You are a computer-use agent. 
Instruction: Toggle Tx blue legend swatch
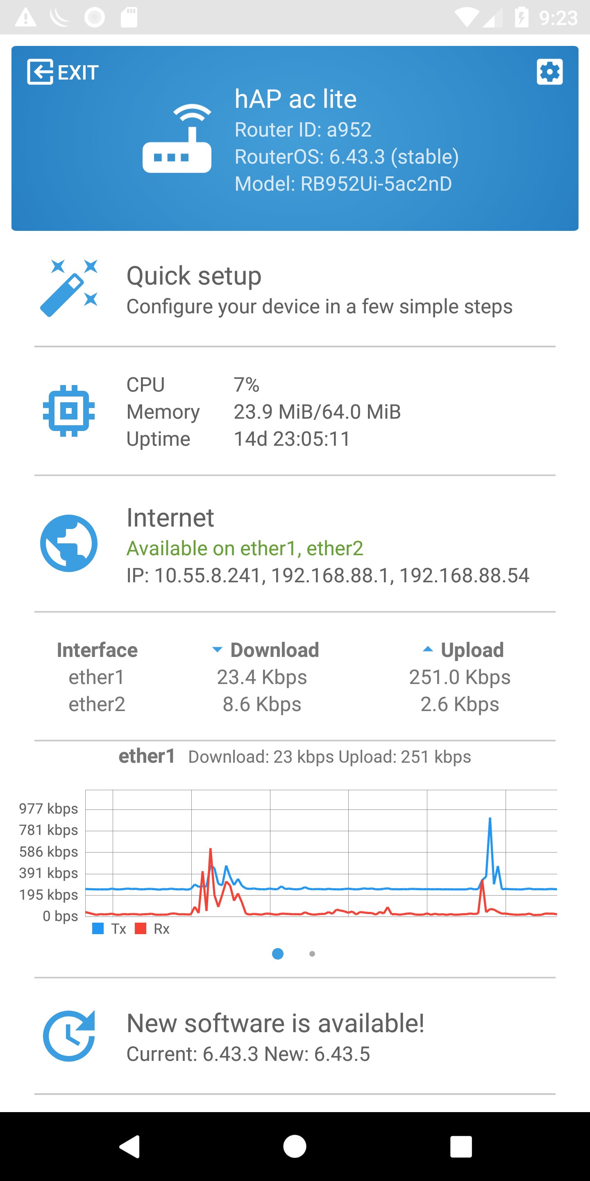click(x=98, y=928)
